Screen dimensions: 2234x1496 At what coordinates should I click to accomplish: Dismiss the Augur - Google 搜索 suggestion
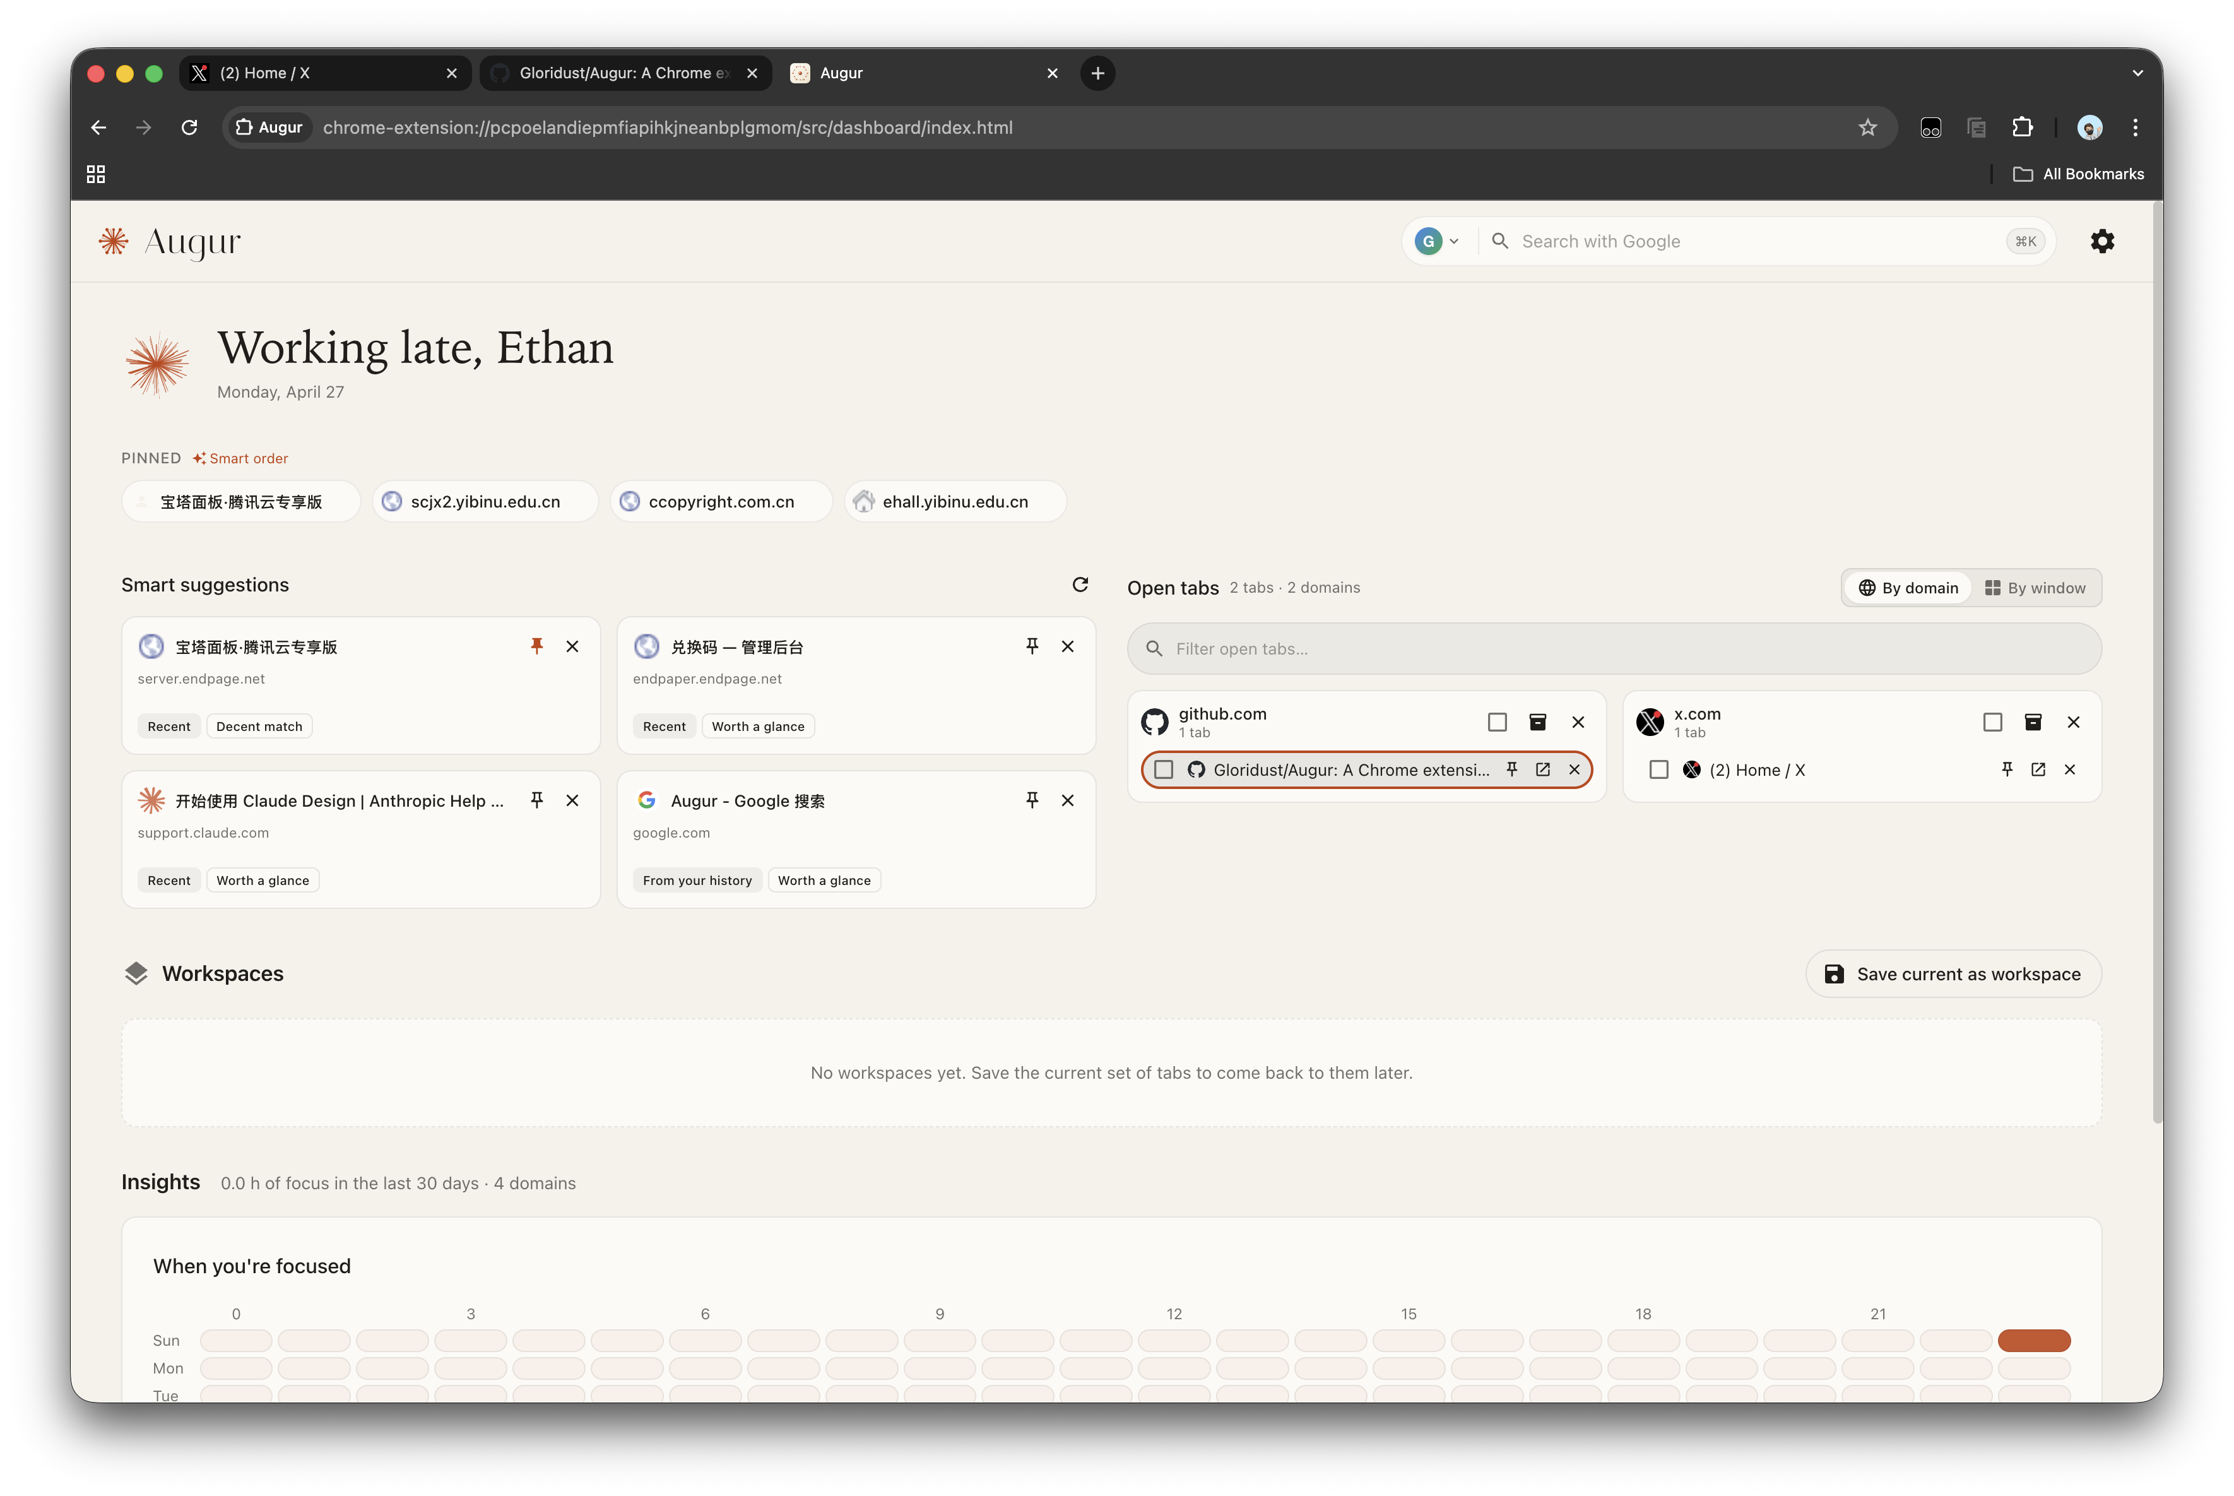(1067, 800)
